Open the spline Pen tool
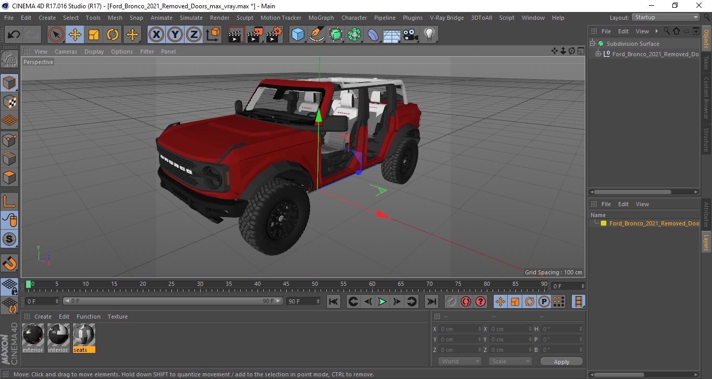712x379 pixels. click(317, 35)
